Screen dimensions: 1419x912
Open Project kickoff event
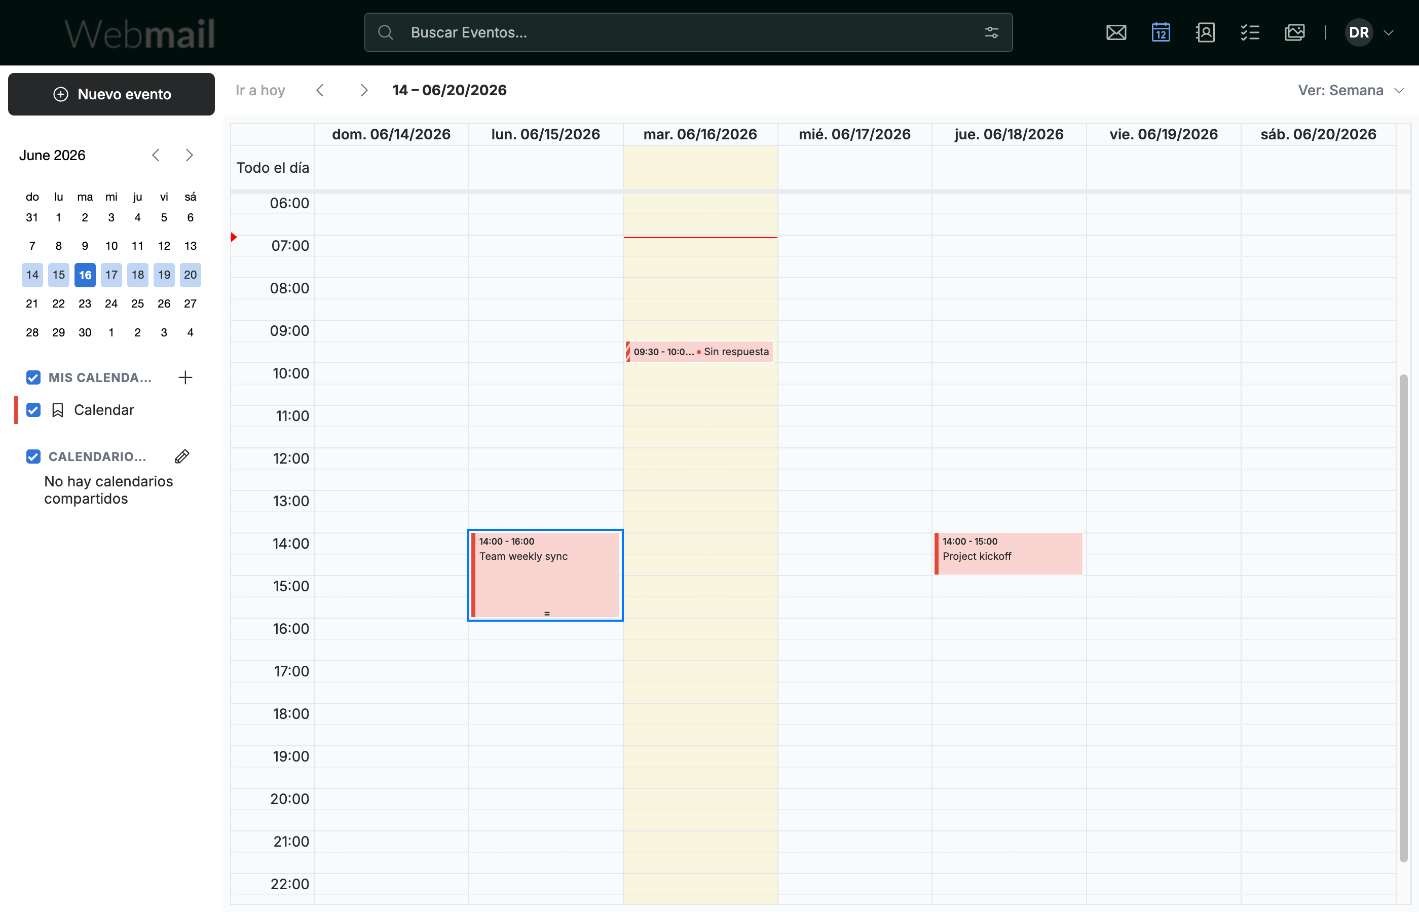[x=1009, y=554]
